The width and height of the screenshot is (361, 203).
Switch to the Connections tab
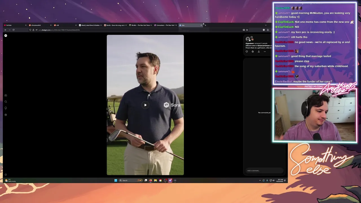pos(166,25)
